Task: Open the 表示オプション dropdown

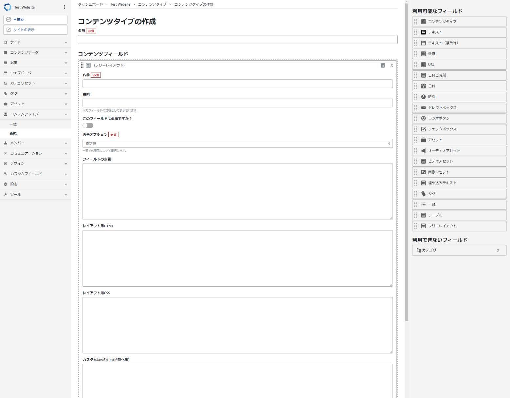Action: pos(237,143)
